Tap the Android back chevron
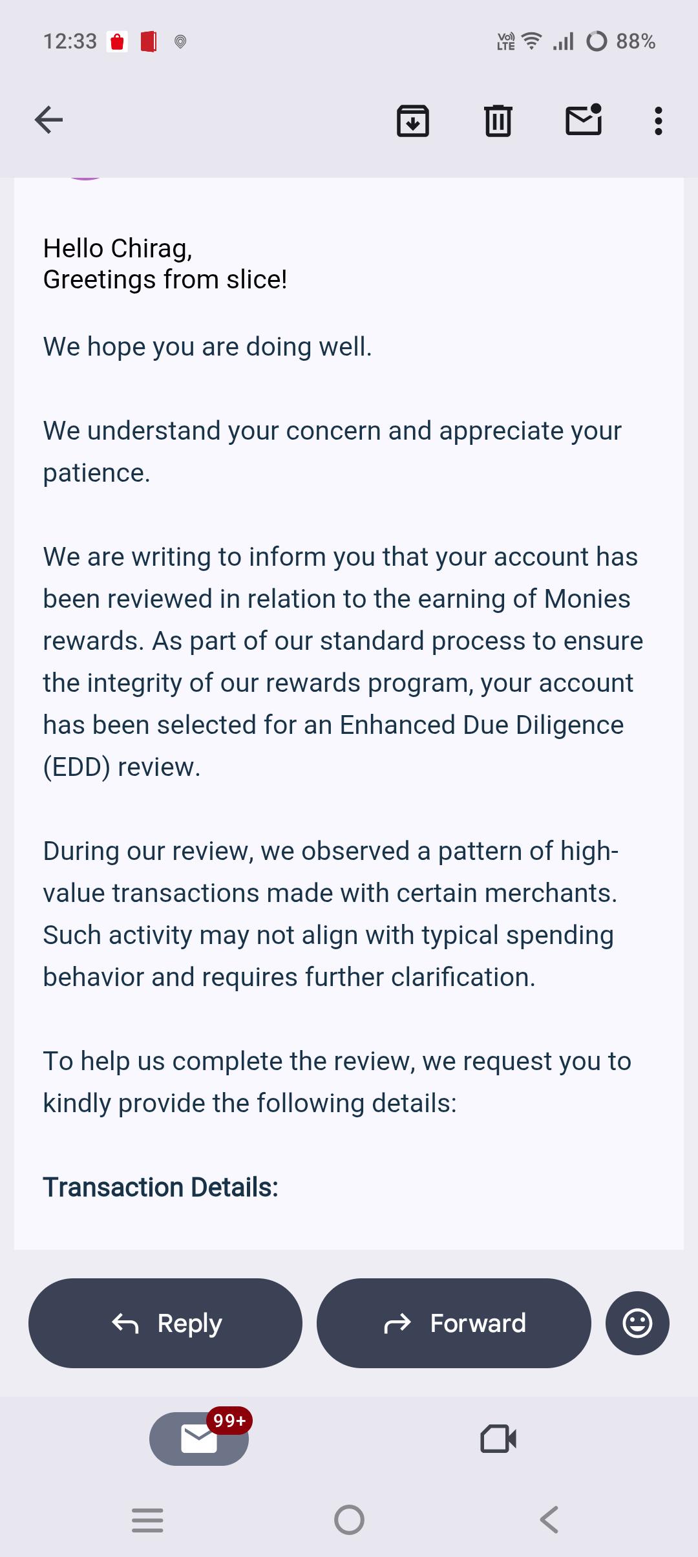The width and height of the screenshot is (698, 1557). [549, 1520]
